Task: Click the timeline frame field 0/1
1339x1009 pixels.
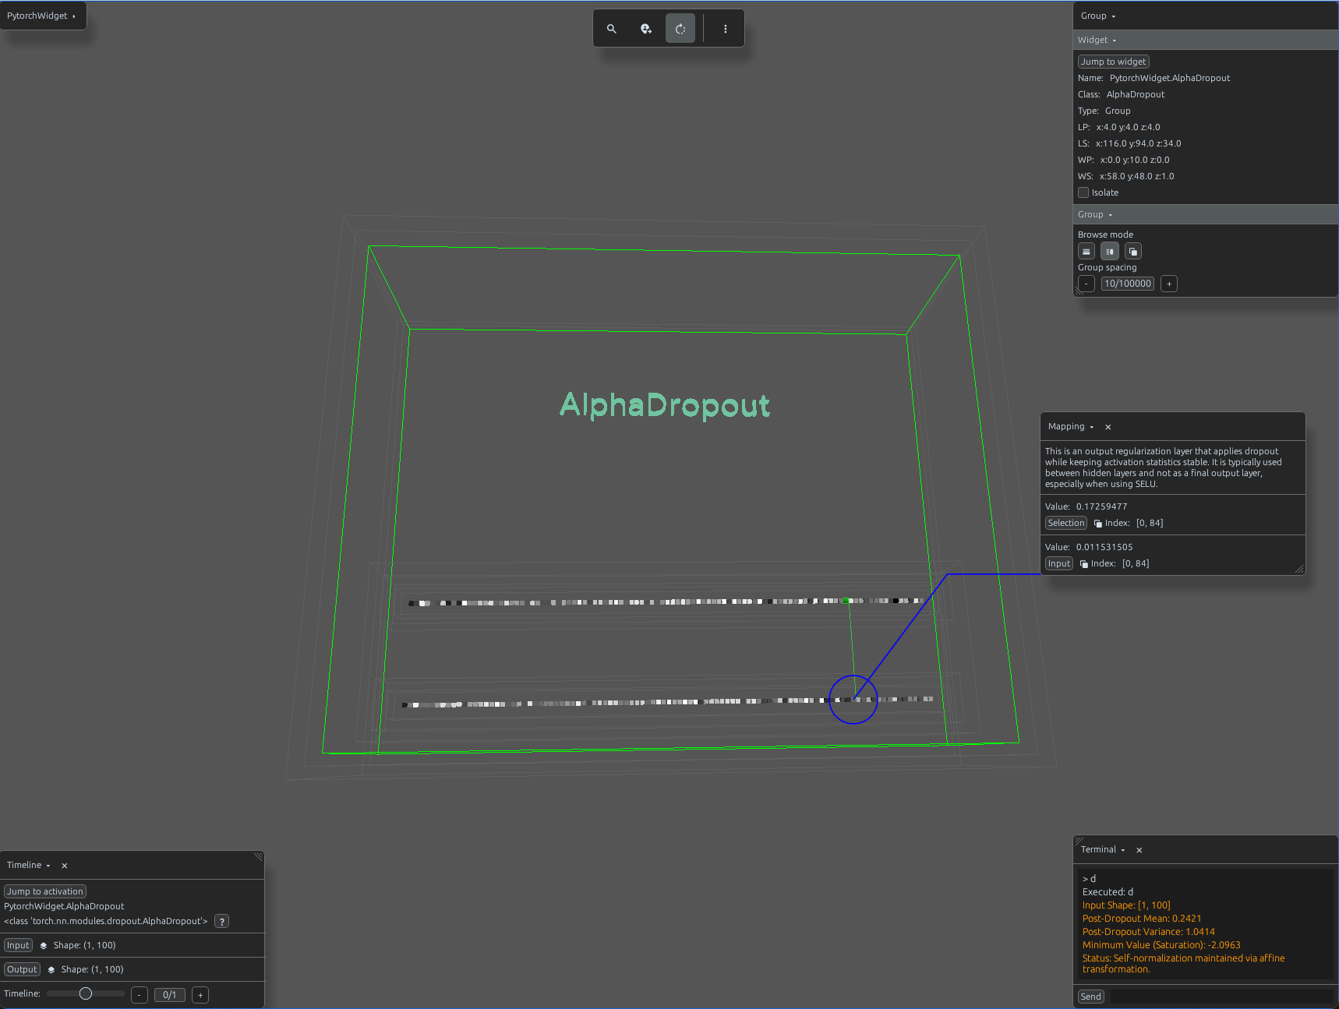Action: tap(170, 995)
